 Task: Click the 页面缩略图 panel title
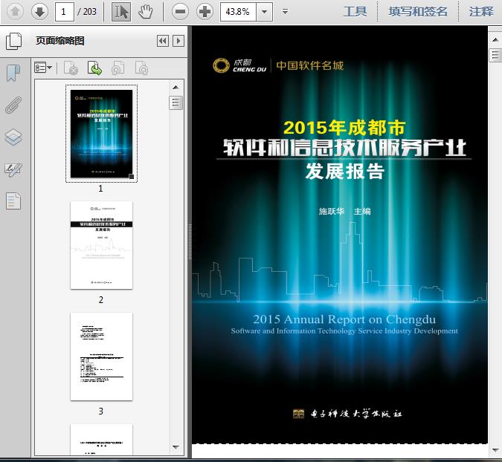60,41
